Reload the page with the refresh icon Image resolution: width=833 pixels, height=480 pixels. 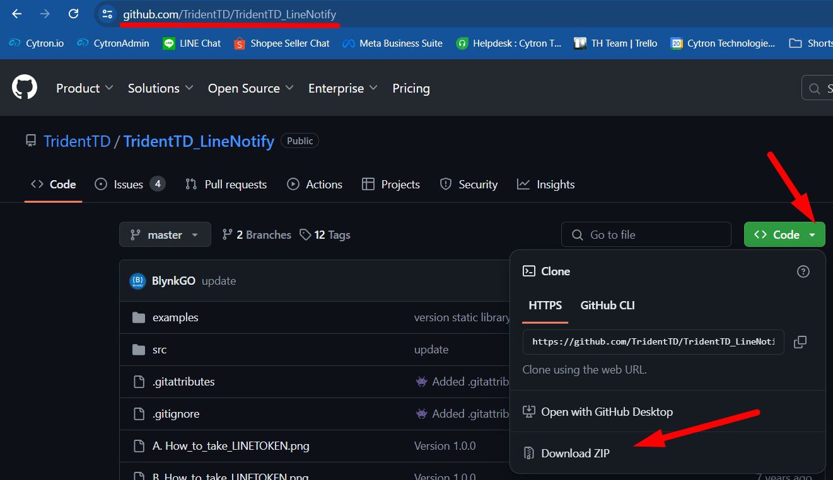point(73,13)
